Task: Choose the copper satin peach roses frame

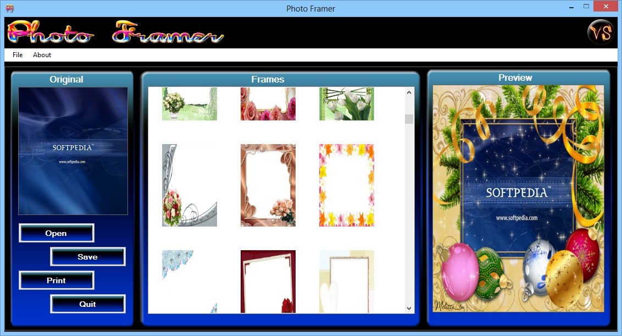Action: [268, 185]
